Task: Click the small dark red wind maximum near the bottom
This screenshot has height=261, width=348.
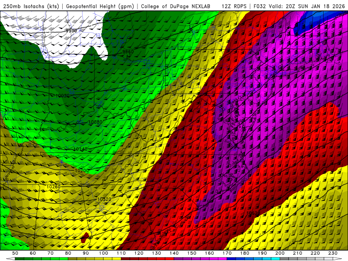Action: click(85, 238)
